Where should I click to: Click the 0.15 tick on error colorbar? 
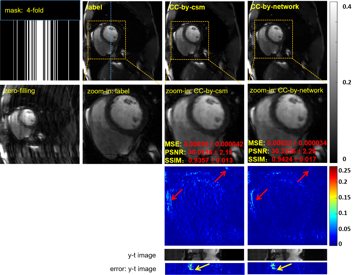(x=345, y=198)
